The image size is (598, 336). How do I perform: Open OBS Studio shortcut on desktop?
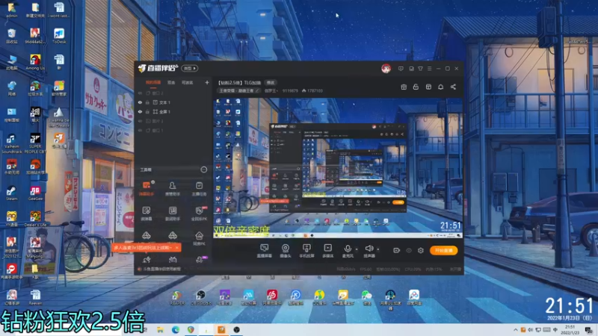pos(200,298)
